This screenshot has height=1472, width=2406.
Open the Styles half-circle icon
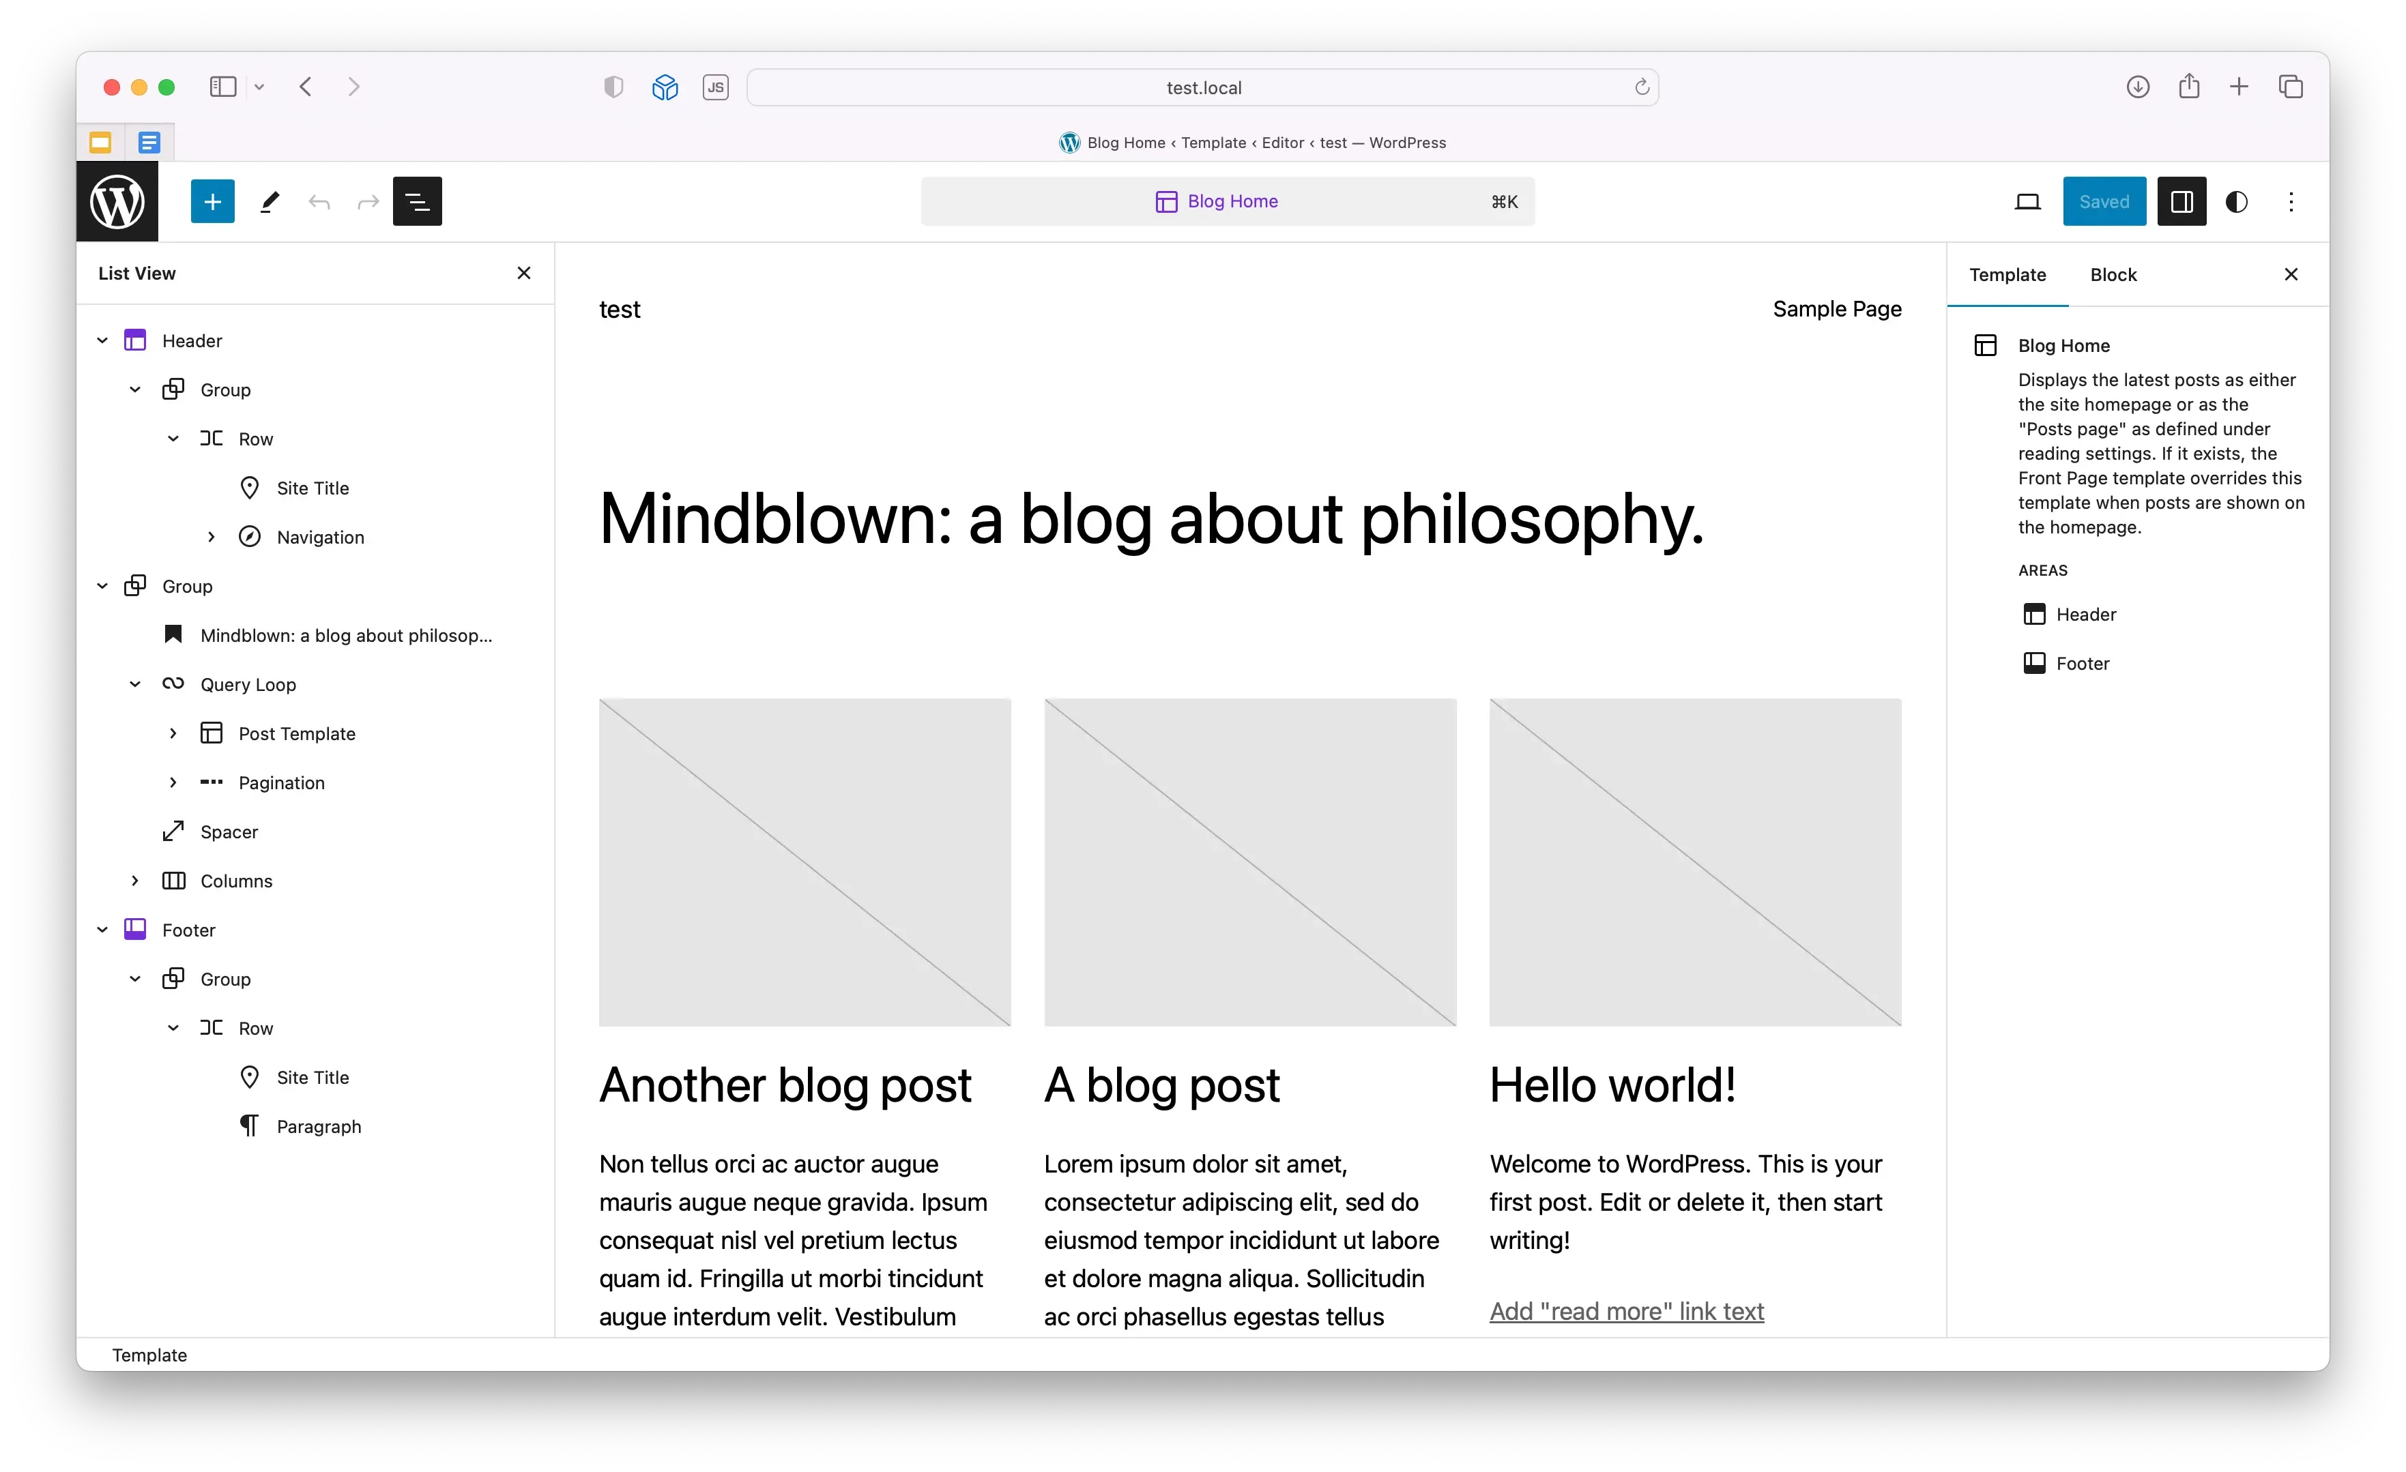point(2236,201)
